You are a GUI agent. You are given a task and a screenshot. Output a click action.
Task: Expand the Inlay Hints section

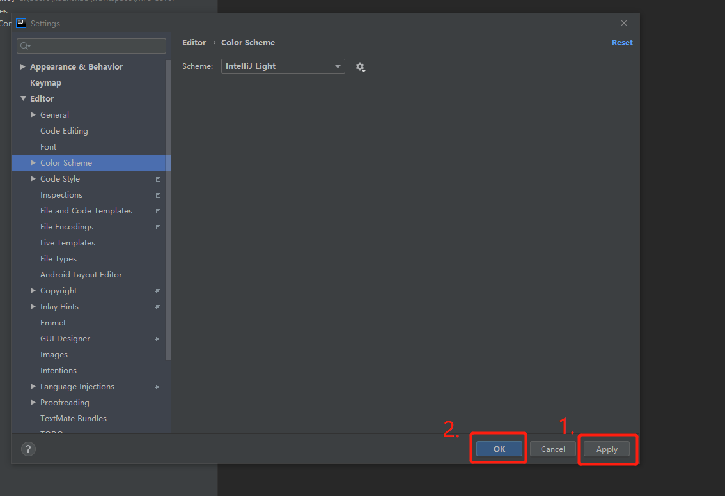[33, 306]
